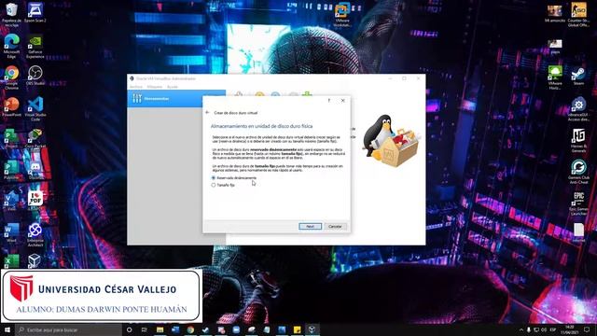Open the Gamers Club Anti-Cheat desktop shortcut
This screenshot has height=336, width=597.
578,172
